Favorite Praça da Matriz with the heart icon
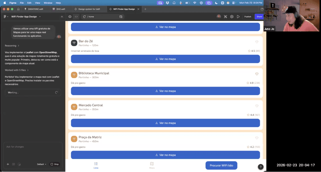The width and height of the screenshot is (321, 172). (x=257, y=138)
